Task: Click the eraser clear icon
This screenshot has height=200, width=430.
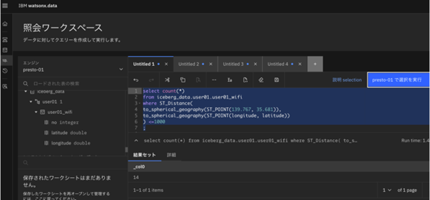Action: coord(261,80)
